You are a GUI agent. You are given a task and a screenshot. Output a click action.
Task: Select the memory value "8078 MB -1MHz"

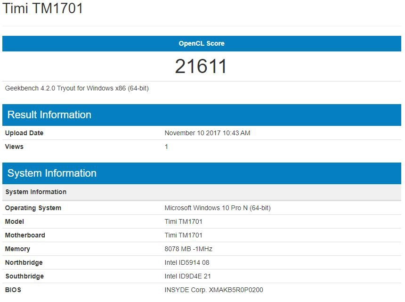[188, 249]
